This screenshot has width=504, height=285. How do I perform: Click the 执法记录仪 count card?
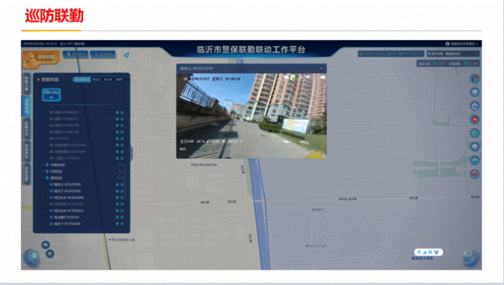(51, 95)
